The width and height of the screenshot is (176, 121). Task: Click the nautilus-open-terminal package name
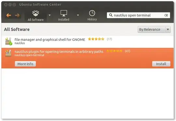click(x=29, y=55)
